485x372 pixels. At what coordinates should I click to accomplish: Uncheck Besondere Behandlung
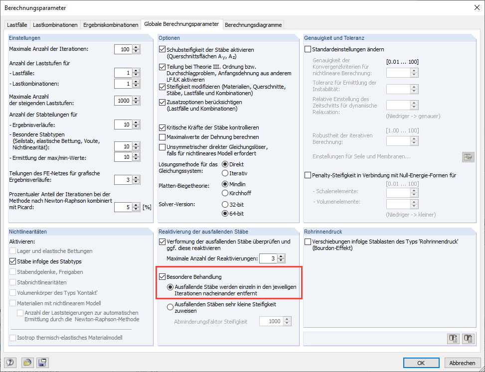click(x=162, y=277)
